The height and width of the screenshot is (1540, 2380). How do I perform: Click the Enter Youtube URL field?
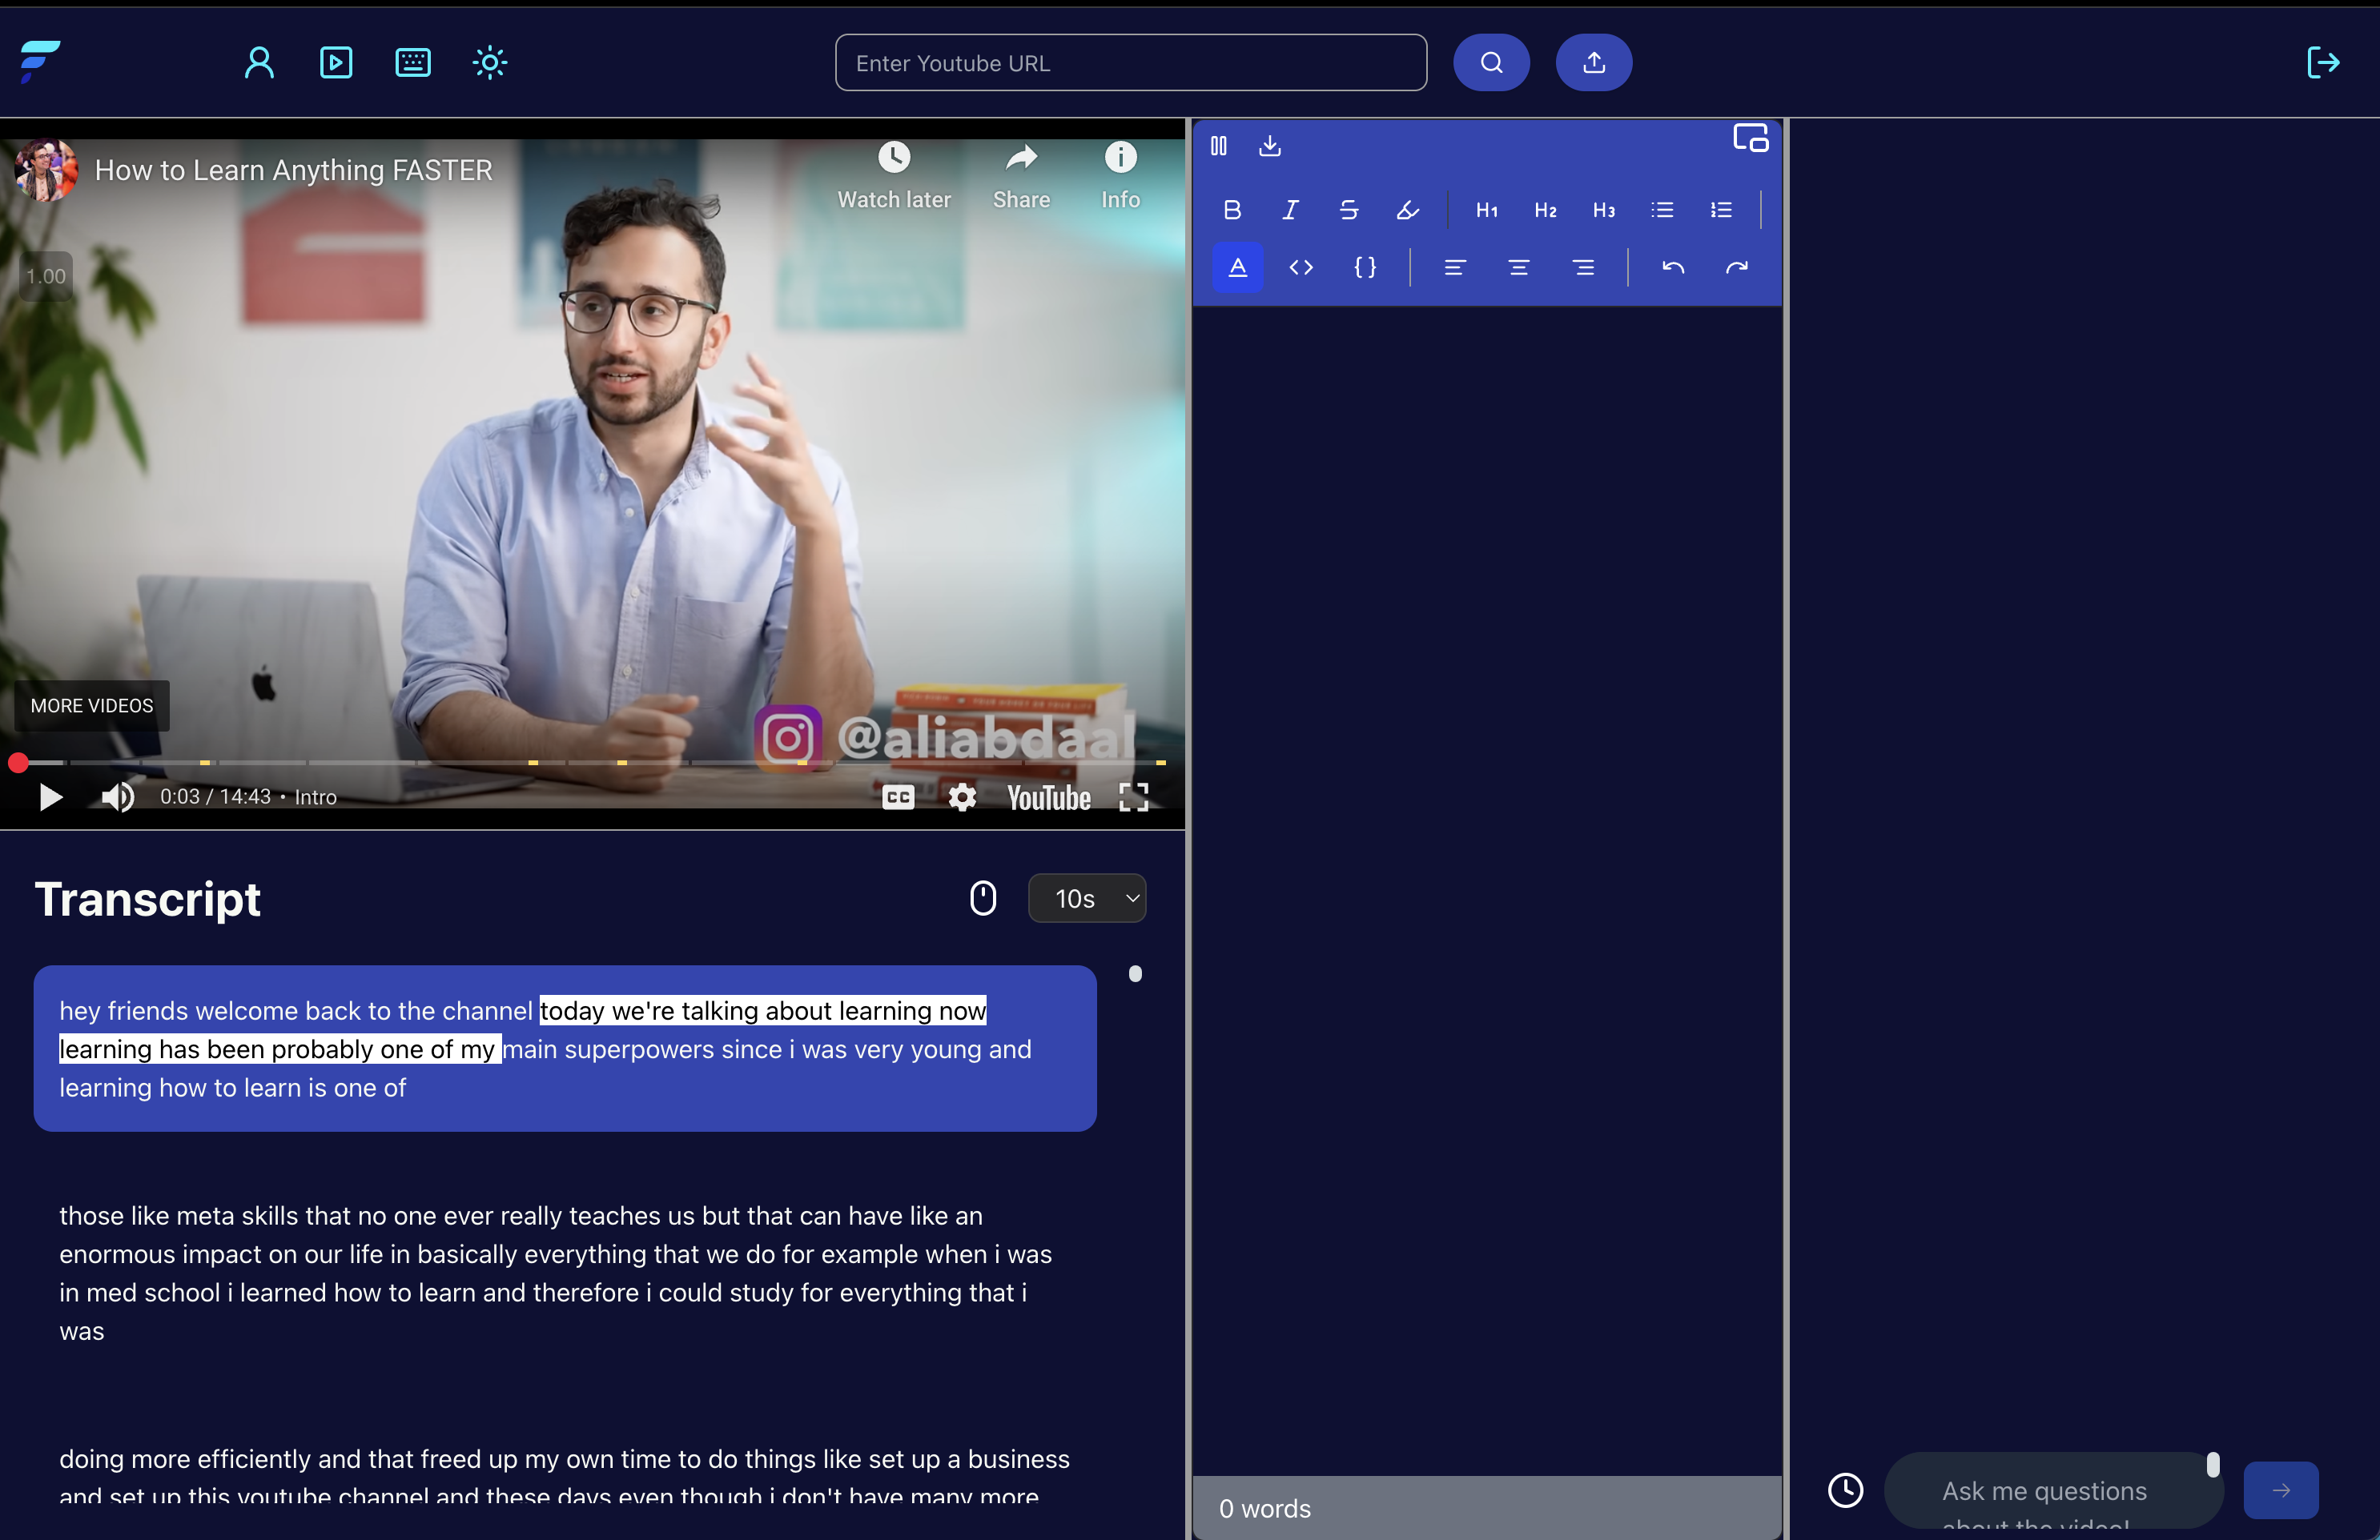coord(1130,63)
